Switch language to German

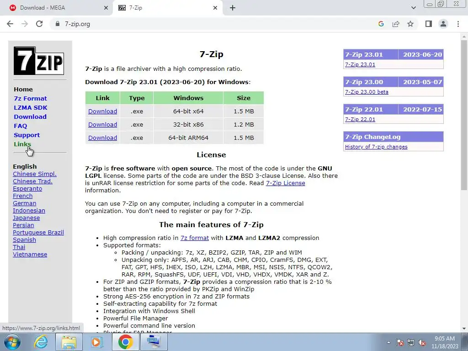(x=25, y=203)
